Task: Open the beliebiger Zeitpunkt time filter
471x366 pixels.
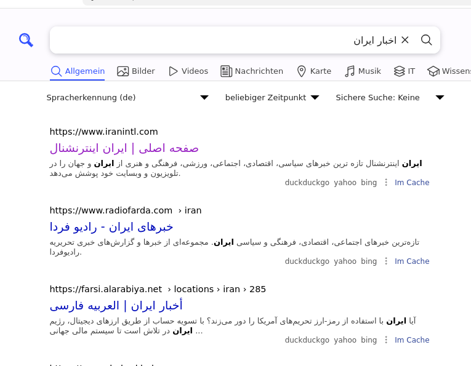Action: click(272, 97)
